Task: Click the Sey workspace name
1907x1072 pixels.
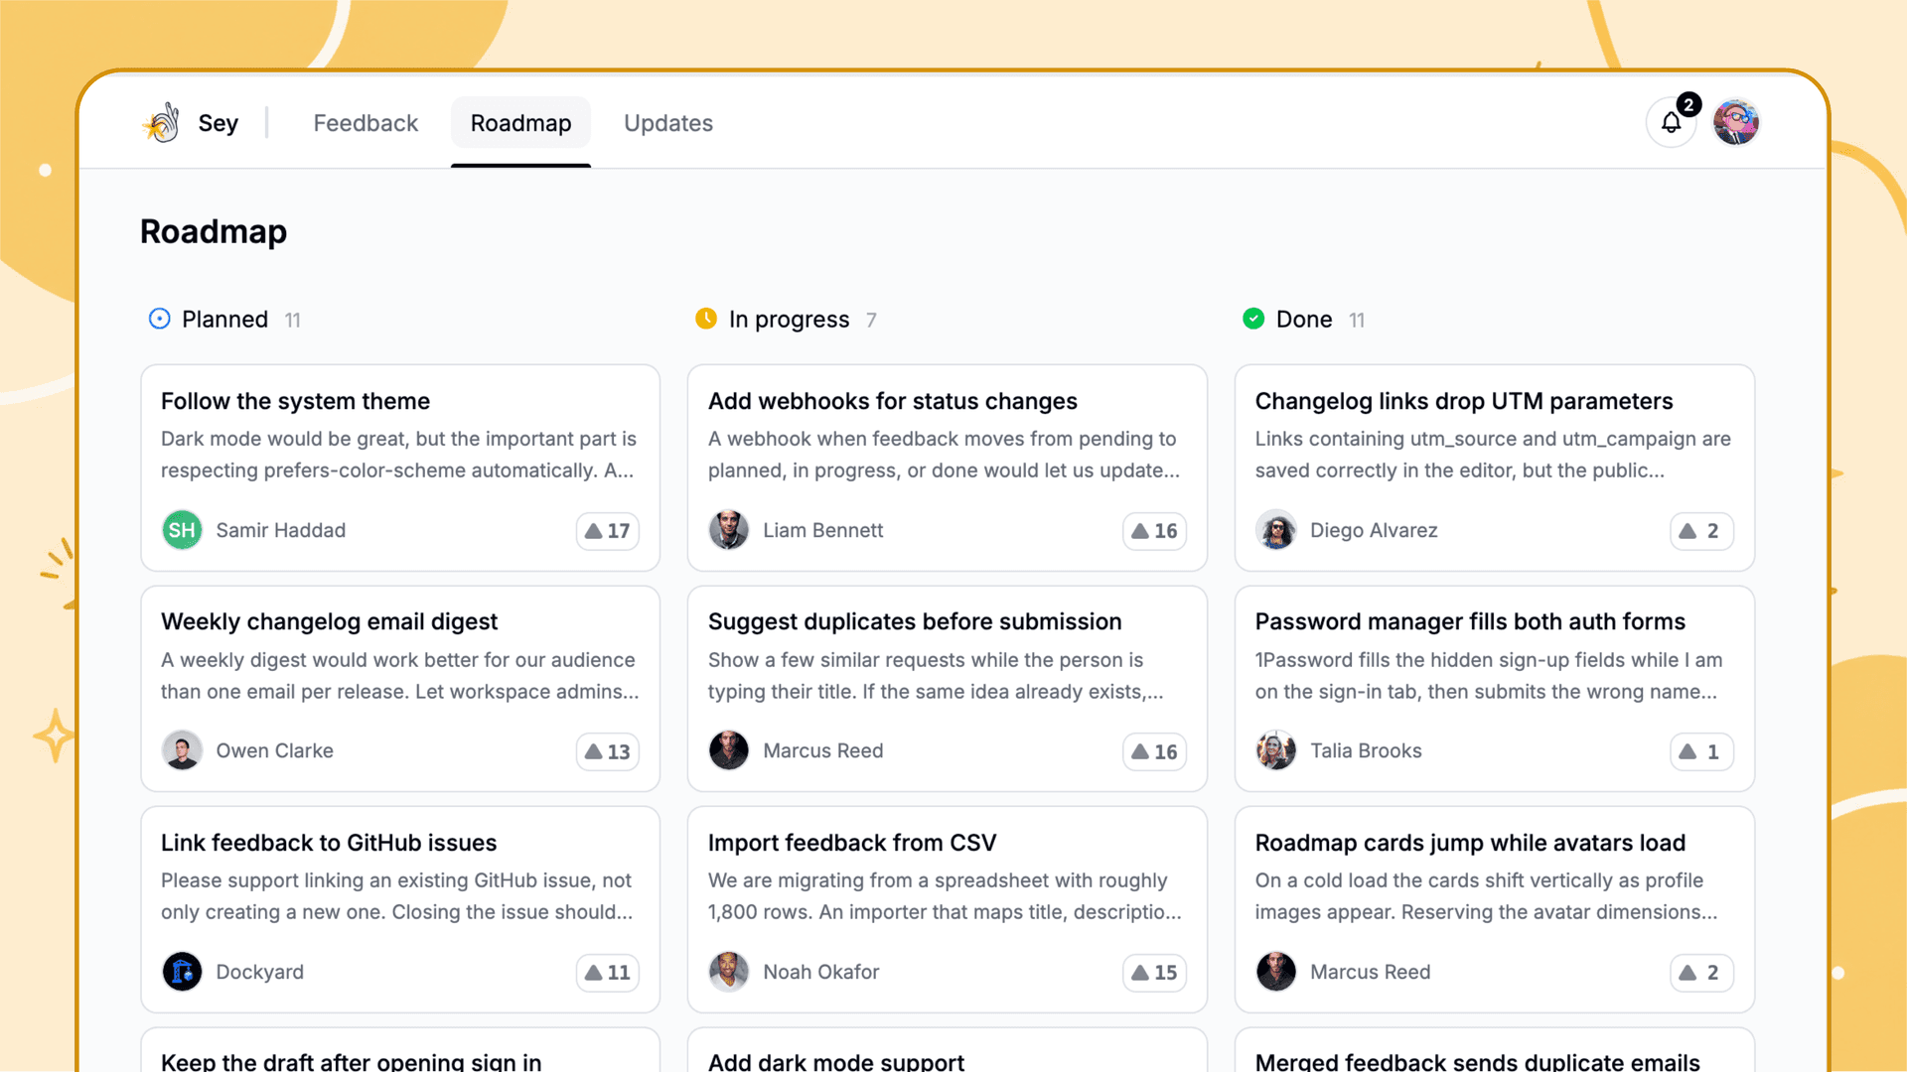Action: point(219,123)
